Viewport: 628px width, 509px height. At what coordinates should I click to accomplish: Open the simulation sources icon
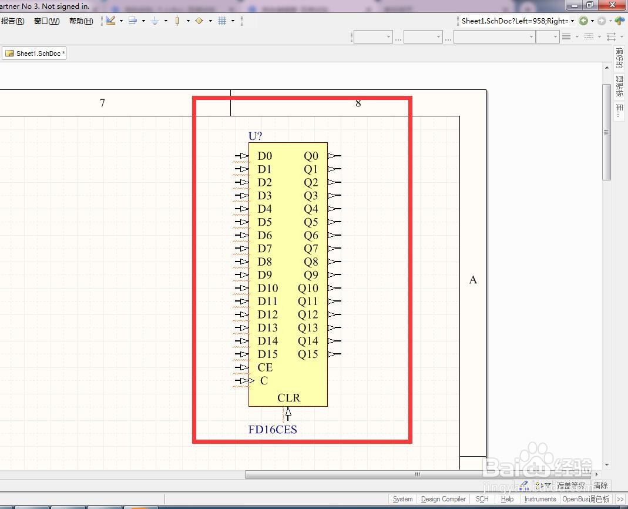(199, 21)
